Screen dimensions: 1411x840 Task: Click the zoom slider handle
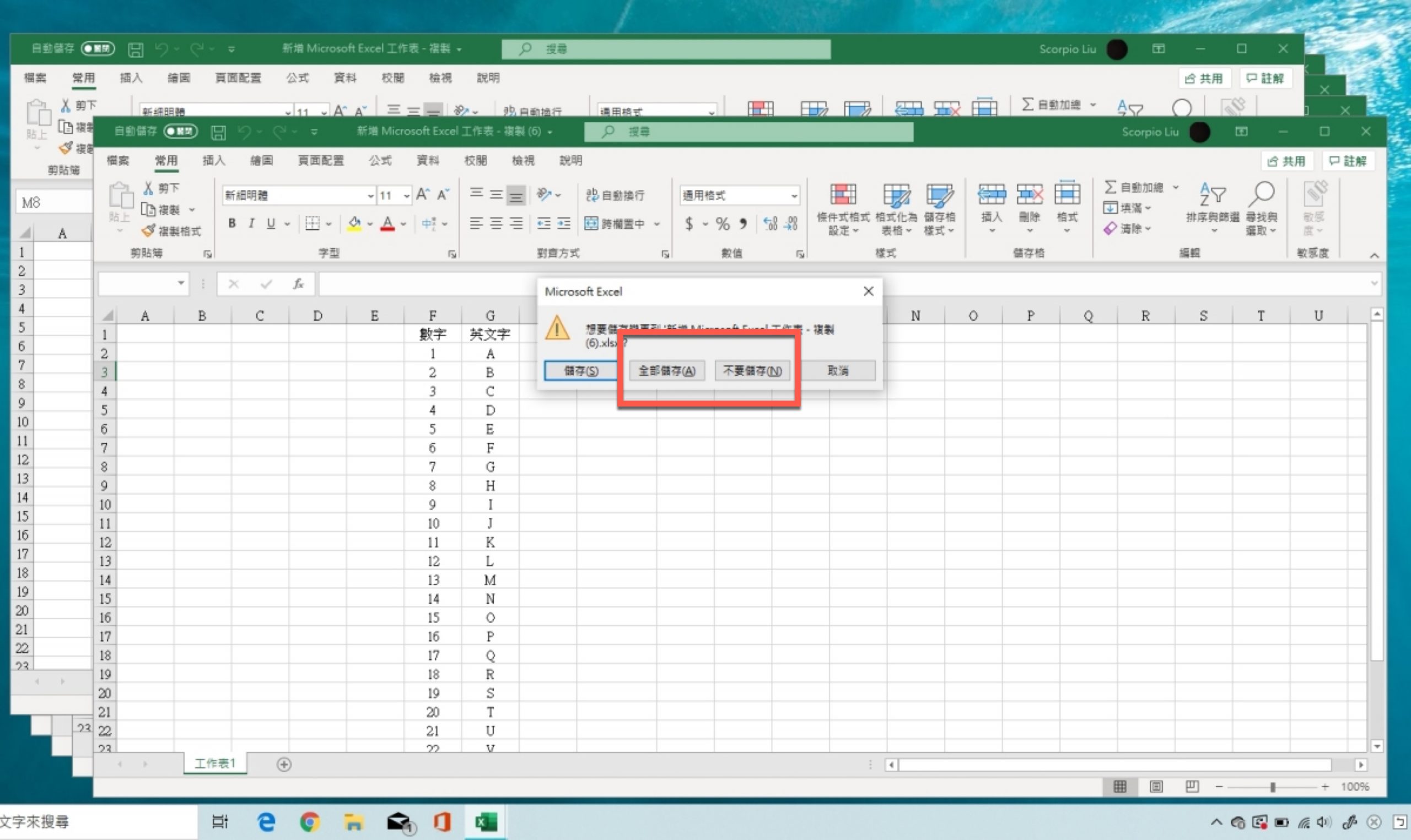click(x=1273, y=787)
